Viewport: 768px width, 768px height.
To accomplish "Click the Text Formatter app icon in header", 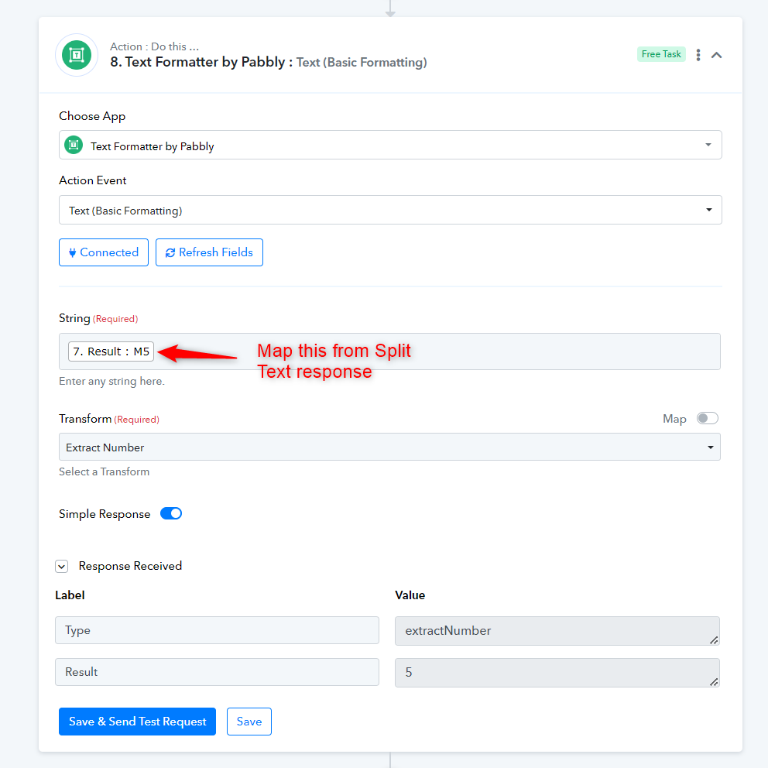I will tap(77, 55).
